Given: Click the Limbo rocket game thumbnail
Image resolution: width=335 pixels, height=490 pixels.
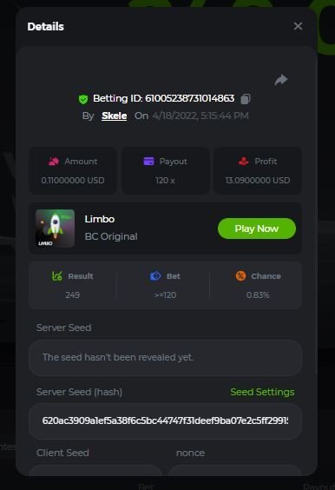Looking at the screenshot, I should [x=55, y=228].
